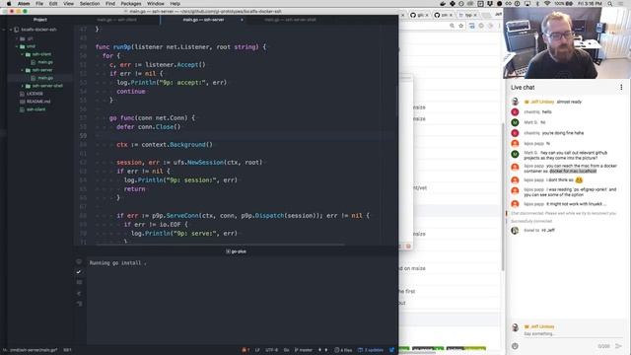Click the fourth icon in go-plus sidebar
The width and height of the screenshot is (631, 355).
[79, 293]
